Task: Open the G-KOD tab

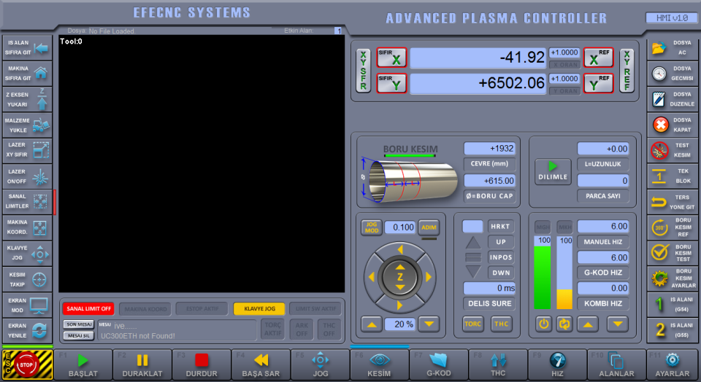Action: click(x=439, y=365)
